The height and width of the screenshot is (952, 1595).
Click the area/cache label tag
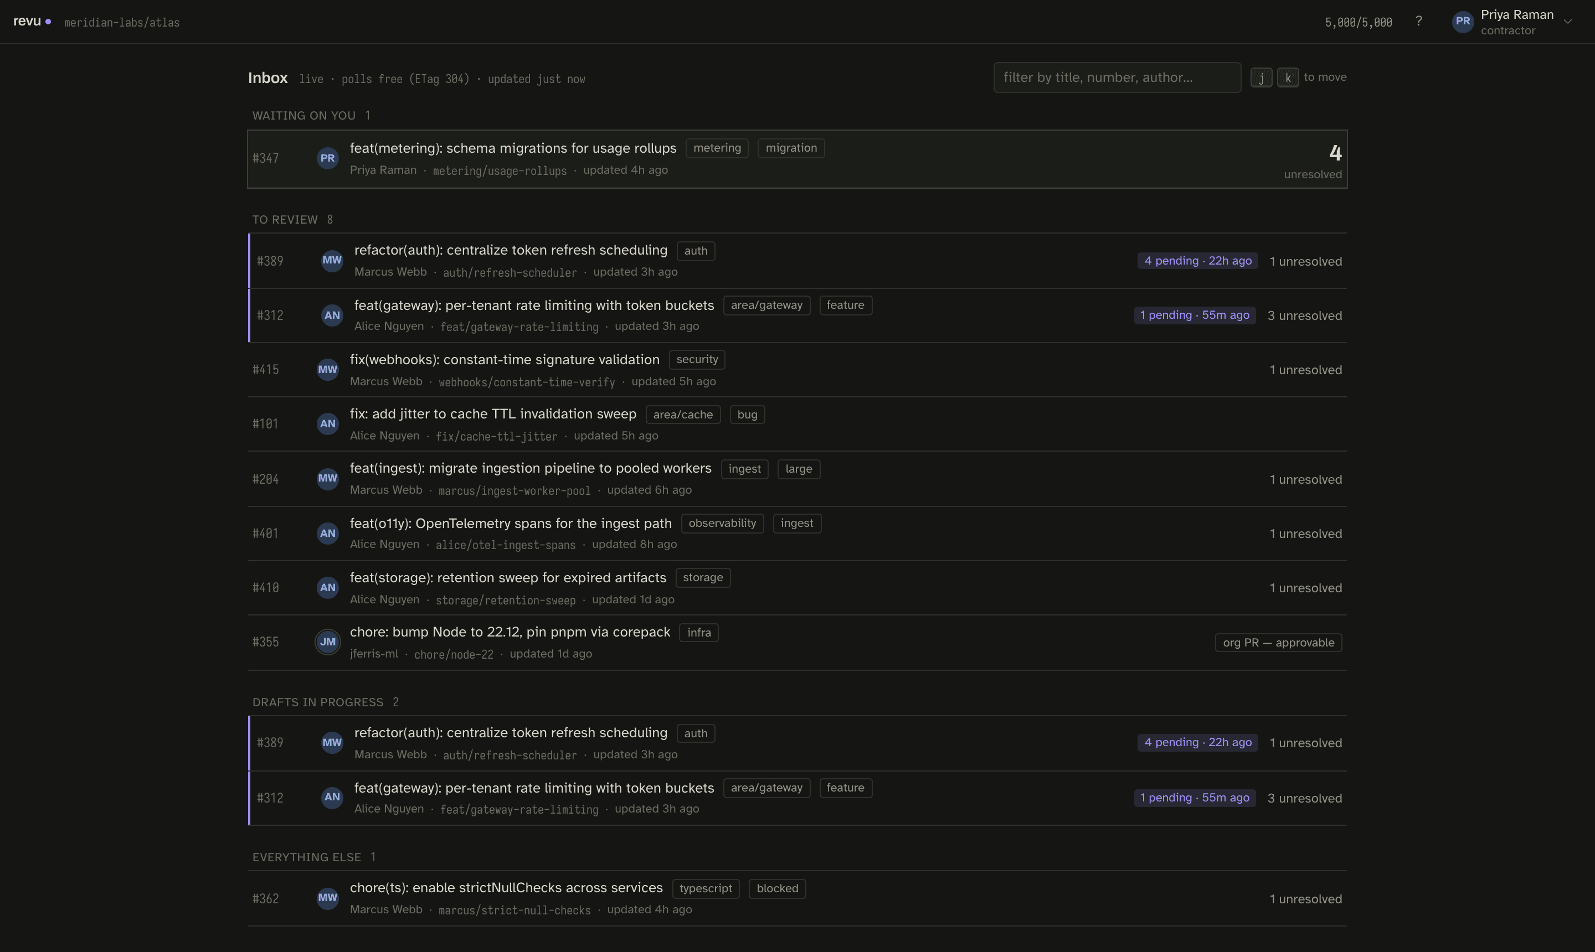(x=683, y=415)
